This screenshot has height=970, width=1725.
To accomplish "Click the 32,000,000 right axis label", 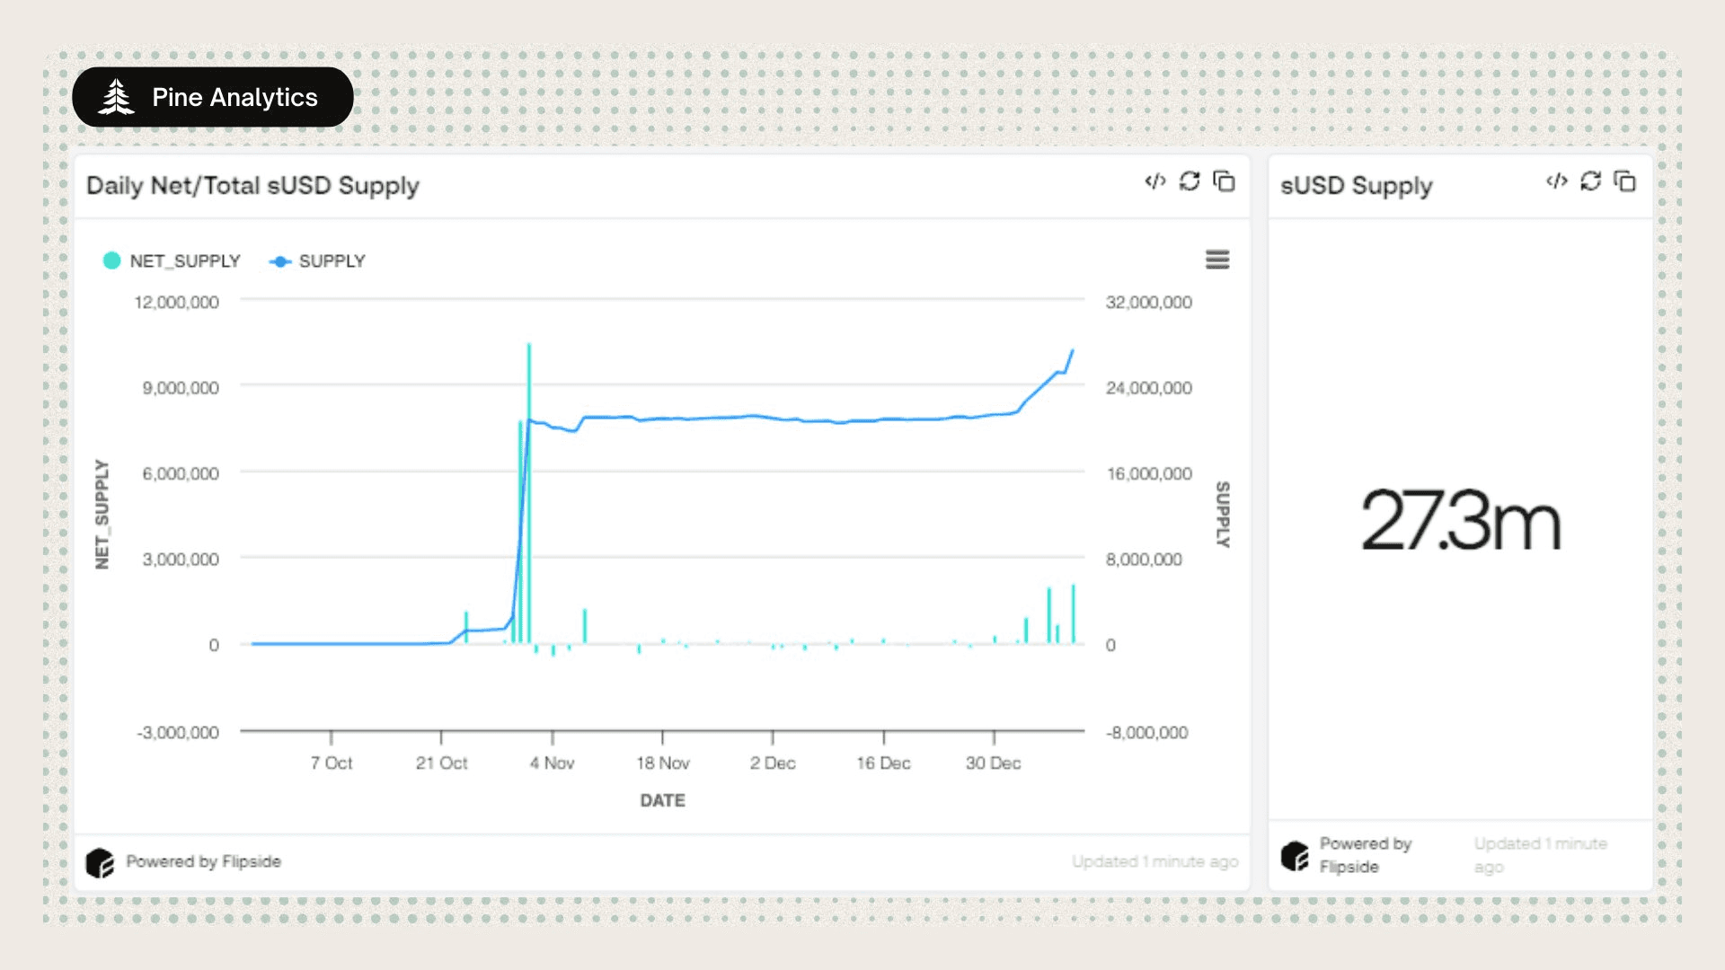I will [x=1148, y=302].
